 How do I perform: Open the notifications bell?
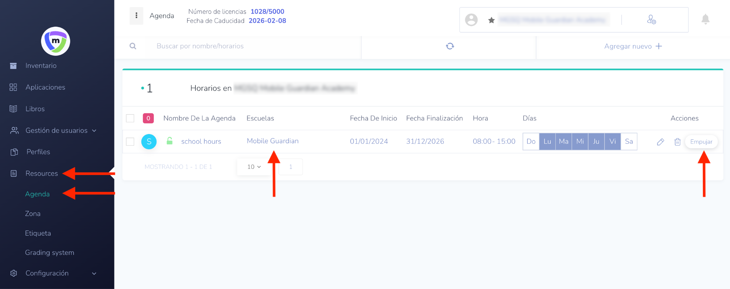[x=705, y=19]
